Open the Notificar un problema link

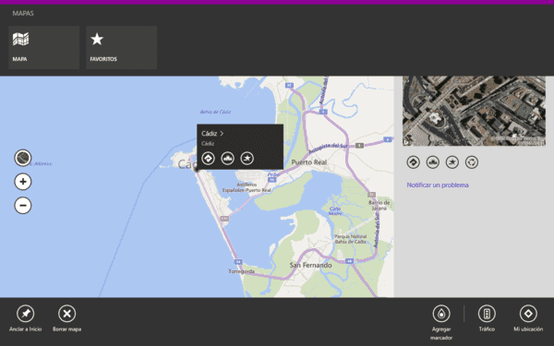tap(438, 185)
